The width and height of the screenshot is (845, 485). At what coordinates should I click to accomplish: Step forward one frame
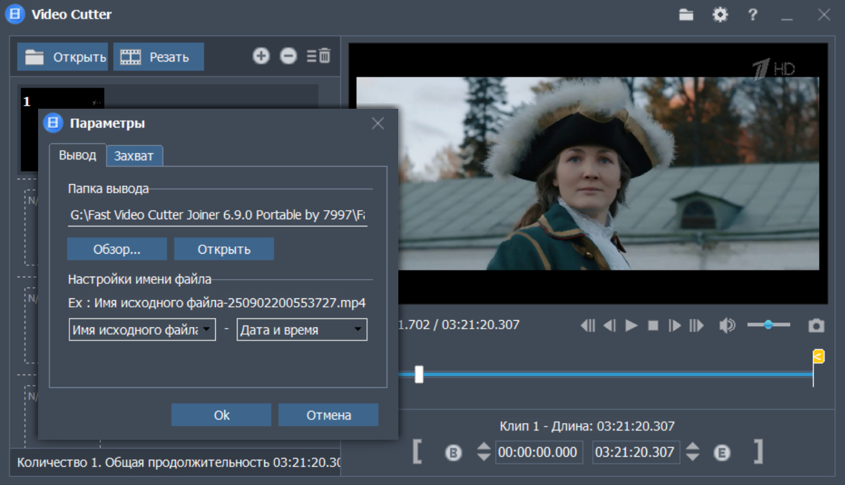click(675, 326)
